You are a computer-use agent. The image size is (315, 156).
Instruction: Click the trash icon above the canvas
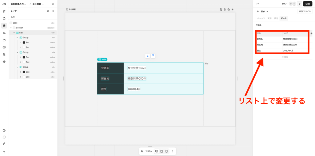click(x=225, y=10)
